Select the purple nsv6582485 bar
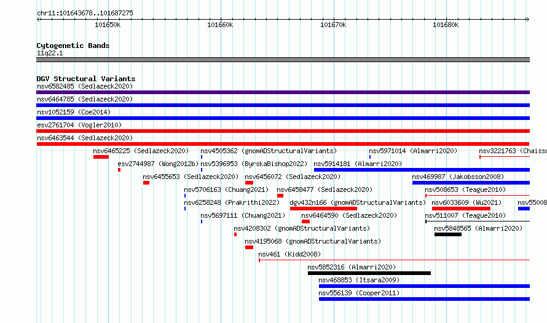This screenshot has height=323, width=547. [283, 92]
